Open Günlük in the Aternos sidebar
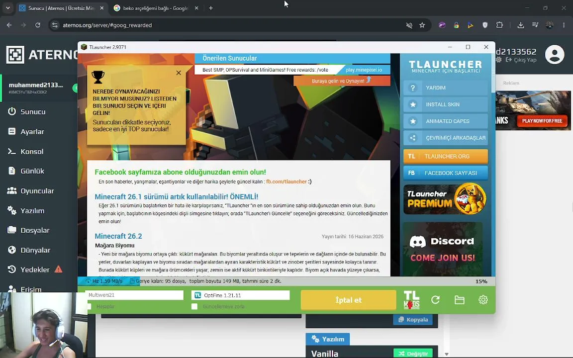This screenshot has height=358, width=573. [32, 171]
